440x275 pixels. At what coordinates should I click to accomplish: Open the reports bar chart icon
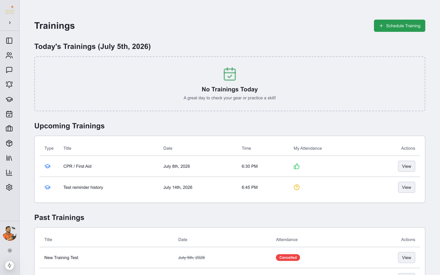point(9,172)
